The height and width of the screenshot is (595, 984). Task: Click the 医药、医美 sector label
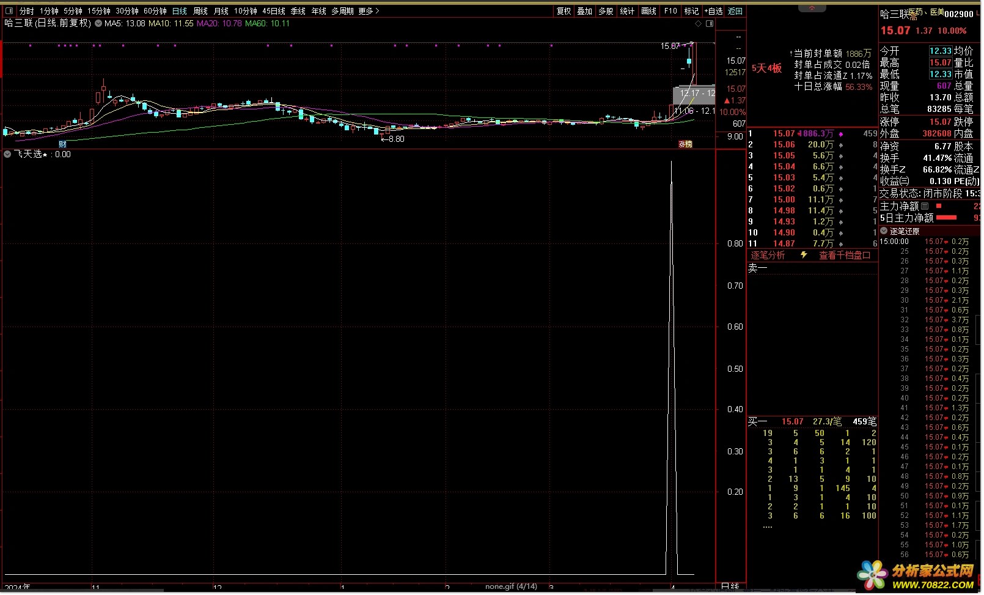[x=927, y=12]
